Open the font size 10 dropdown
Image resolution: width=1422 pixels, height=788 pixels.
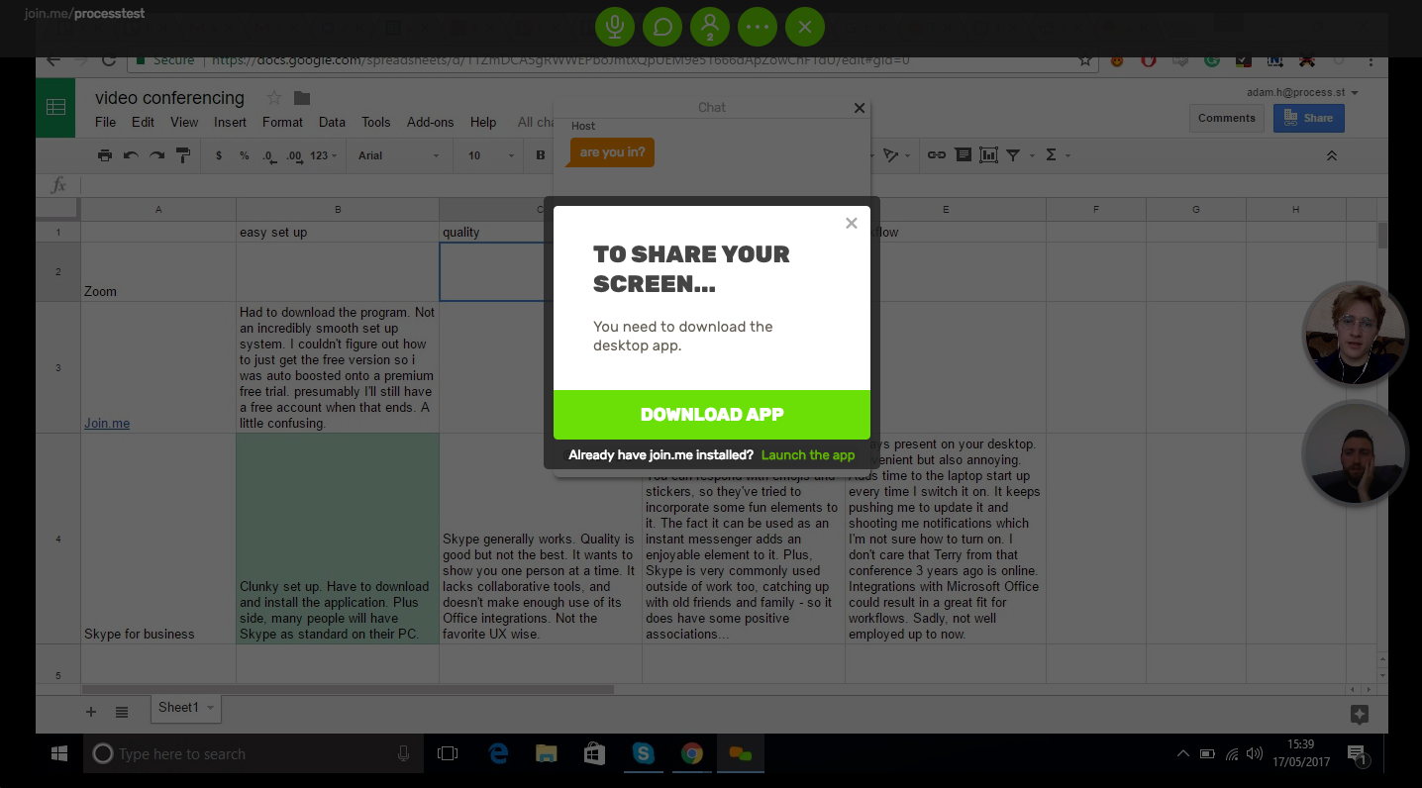[x=491, y=155]
